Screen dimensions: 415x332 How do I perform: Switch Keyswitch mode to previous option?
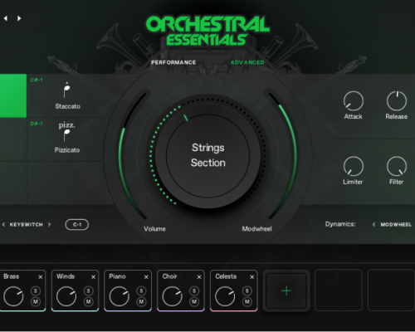(3, 224)
